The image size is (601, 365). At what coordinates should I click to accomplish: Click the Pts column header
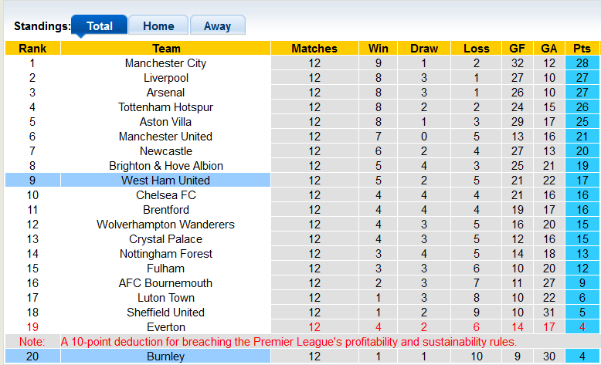coord(582,49)
